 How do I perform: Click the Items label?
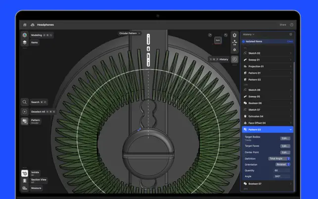coord(34,43)
